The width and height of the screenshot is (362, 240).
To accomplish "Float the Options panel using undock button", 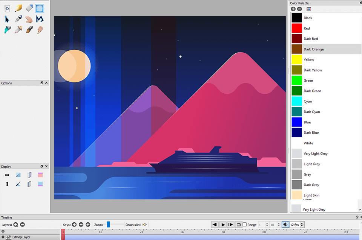I will 42,83.
